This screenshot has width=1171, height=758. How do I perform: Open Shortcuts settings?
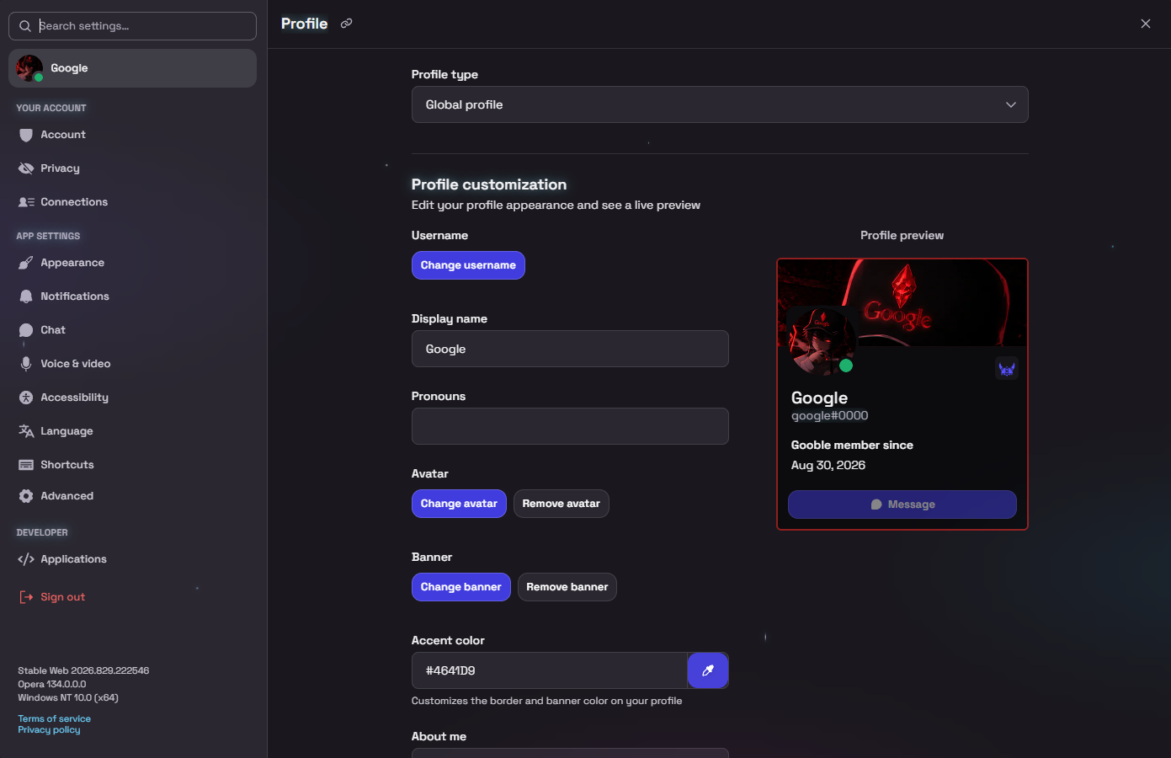coord(133,465)
